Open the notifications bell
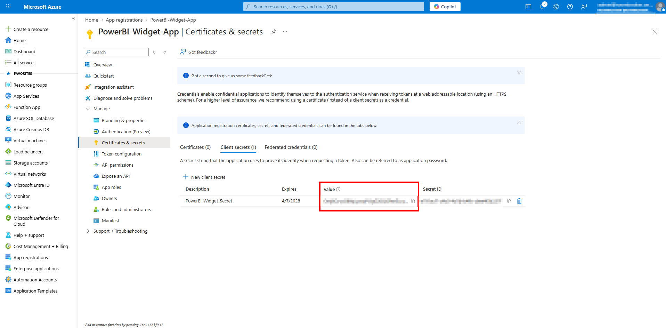 click(x=542, y=7)
